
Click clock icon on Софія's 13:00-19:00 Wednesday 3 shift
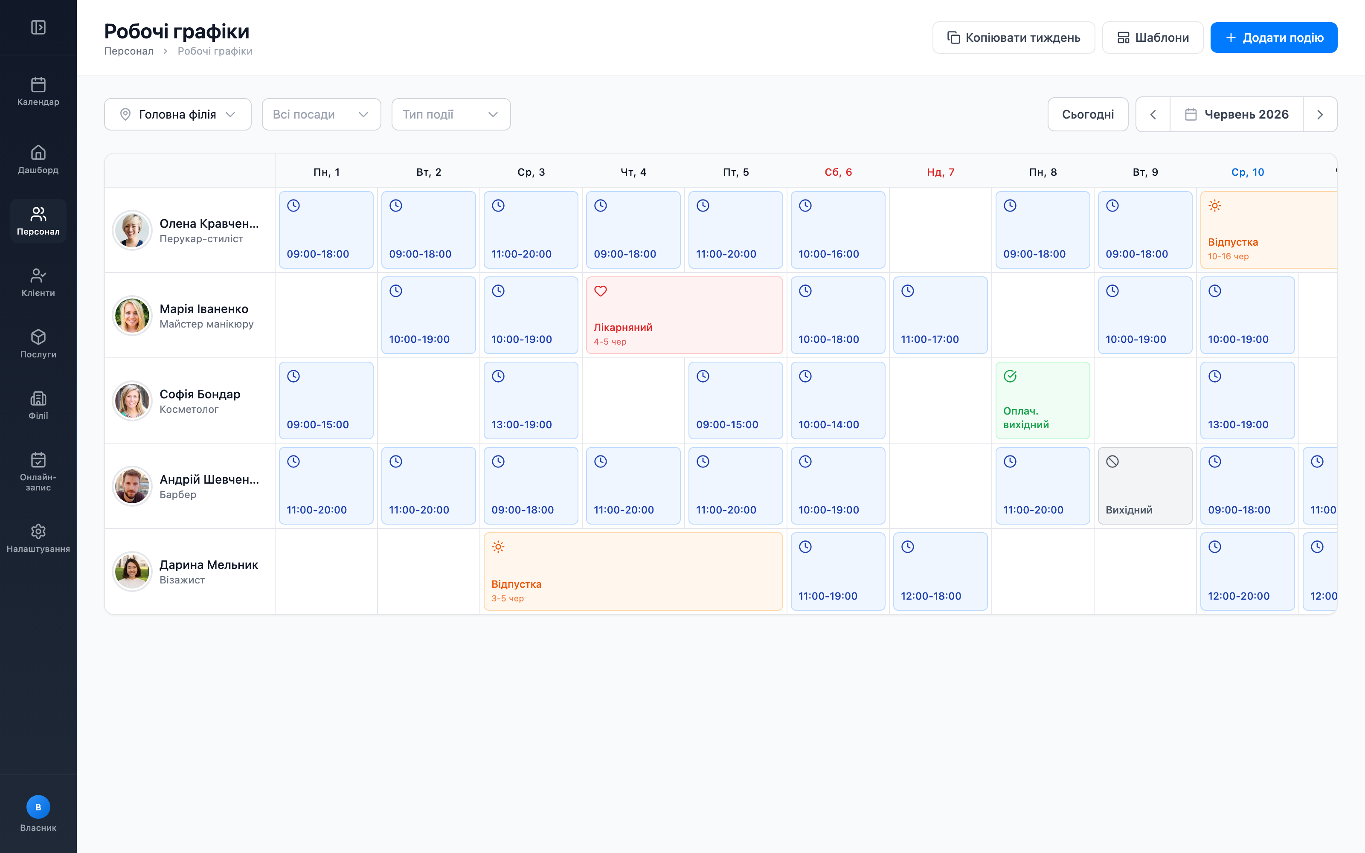coord(498,376)
